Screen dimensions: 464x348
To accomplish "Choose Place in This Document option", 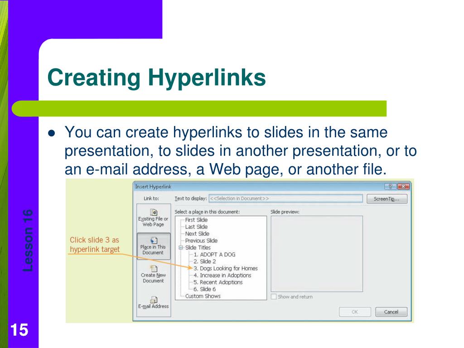I will [153, 246].
